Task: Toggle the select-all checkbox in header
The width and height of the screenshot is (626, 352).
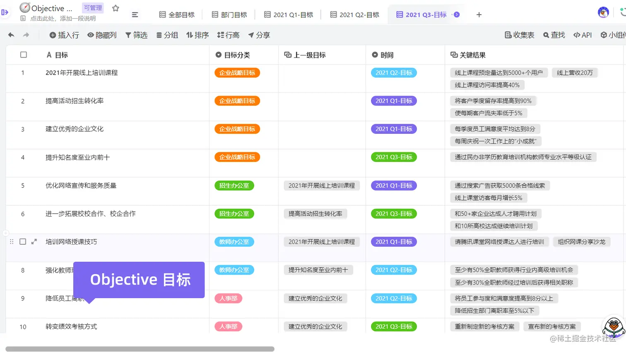Action: pos(24,55)
